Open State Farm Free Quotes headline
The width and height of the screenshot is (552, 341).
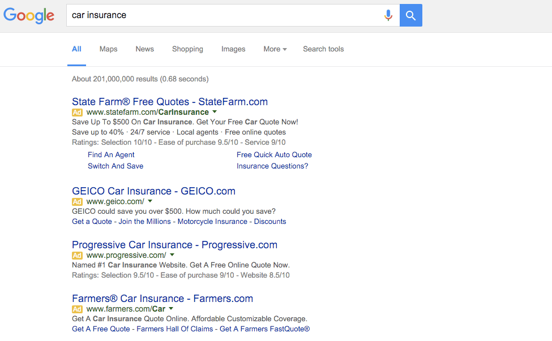tap(170, 102)
